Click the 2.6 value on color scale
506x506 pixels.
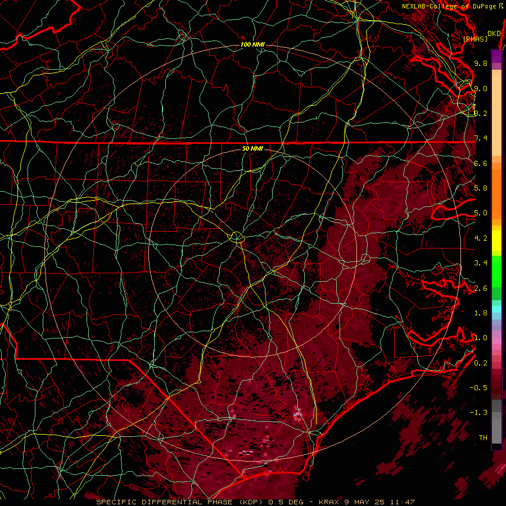481,288
